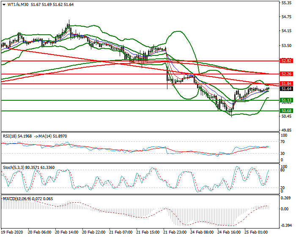The image size is (296, 237).
Task: Click the MACD 0.269 scale value
Action: click(x=285, y=198)
